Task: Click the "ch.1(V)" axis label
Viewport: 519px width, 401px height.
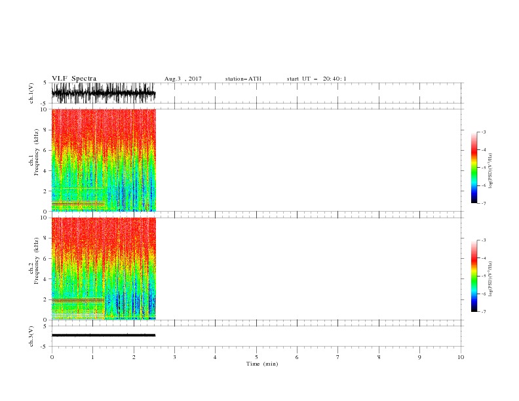Action: (31, 93)
